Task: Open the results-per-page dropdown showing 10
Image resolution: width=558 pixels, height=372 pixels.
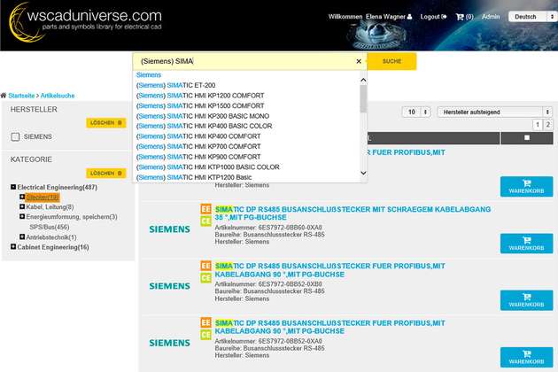Action: (x=416, y=112)
